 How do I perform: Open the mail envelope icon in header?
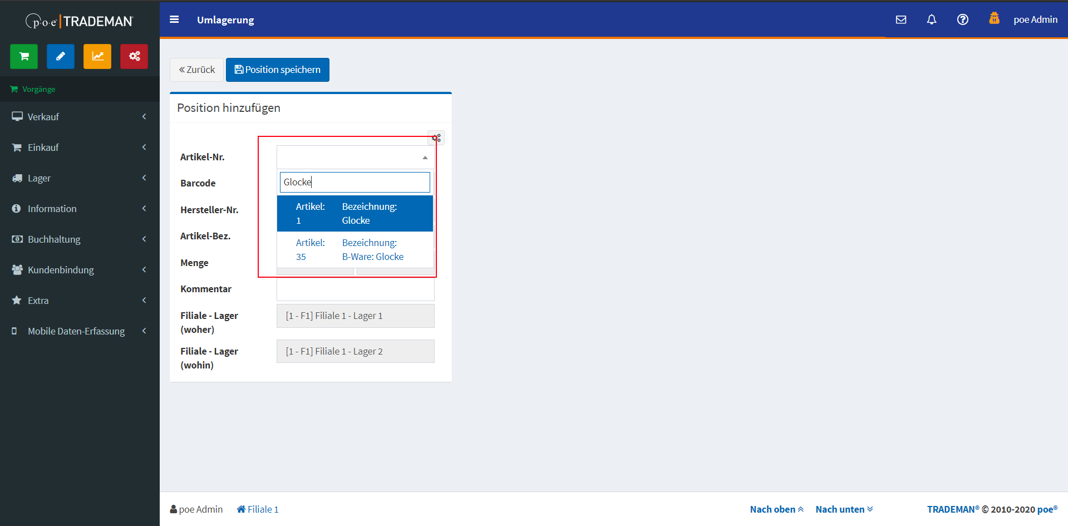[x=901, y=19]
